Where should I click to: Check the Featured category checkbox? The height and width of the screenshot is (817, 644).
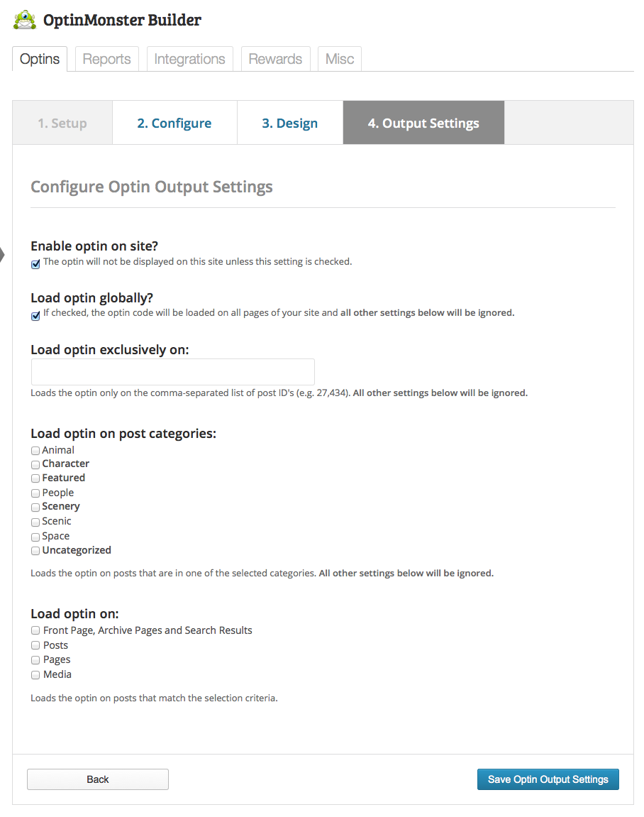pyautogui.click(x=35, y=478)
